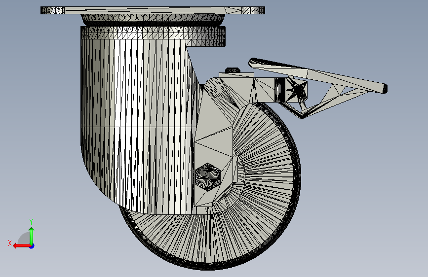Select the small bolt head atop the brake bracket
Image resolution: width=428 pixels, height=277 pixels.
pos(233,70)
